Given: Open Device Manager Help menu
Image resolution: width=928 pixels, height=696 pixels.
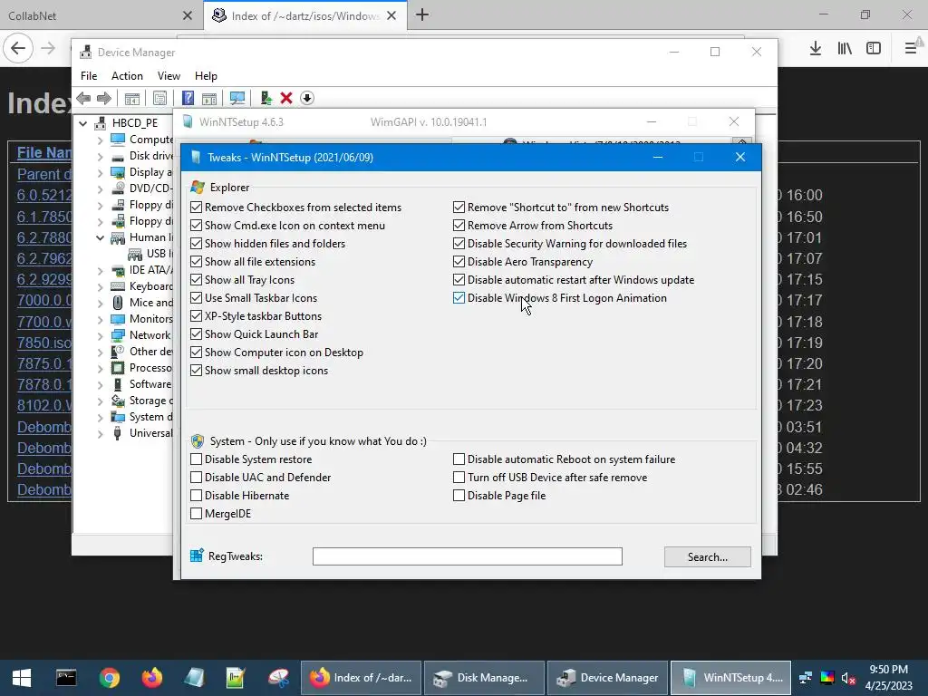Looking at the screenshot, I should (x=206, y=76).
